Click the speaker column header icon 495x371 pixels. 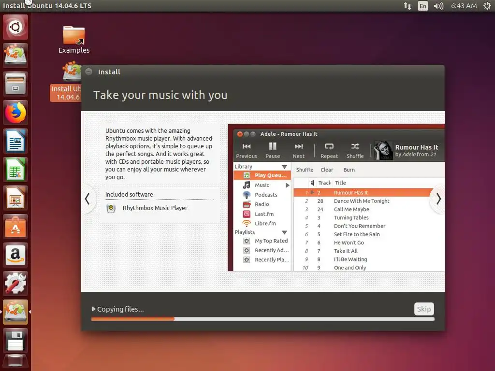(x=312, y=183)
